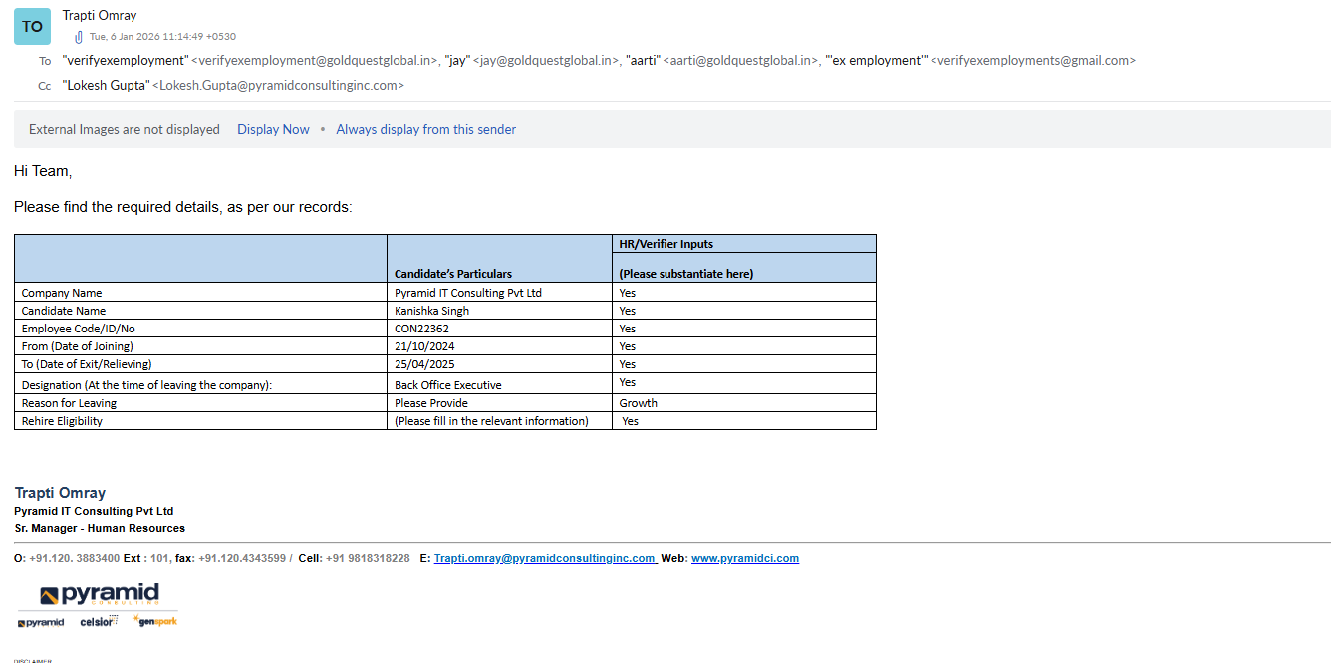Click the small pyramid logo in signature
The width and height of the screenshot is (1331, 663).
click(41, 622)
